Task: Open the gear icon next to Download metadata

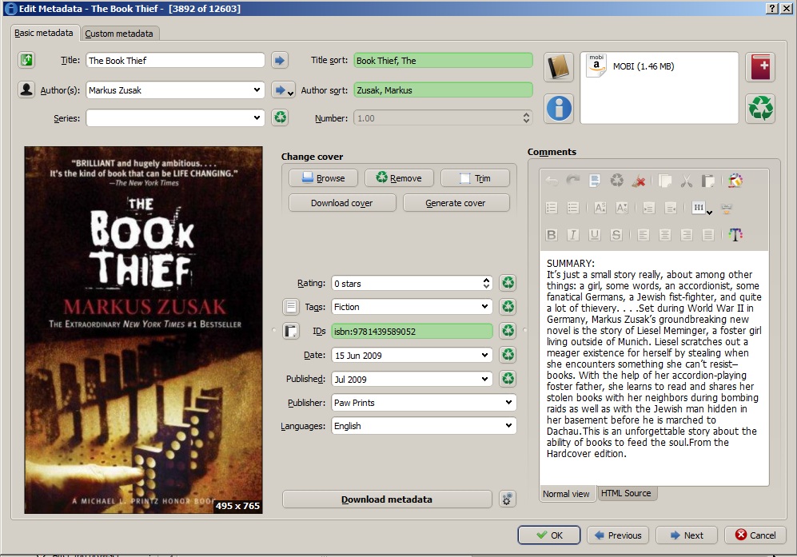Action: [x=507, y=499]
